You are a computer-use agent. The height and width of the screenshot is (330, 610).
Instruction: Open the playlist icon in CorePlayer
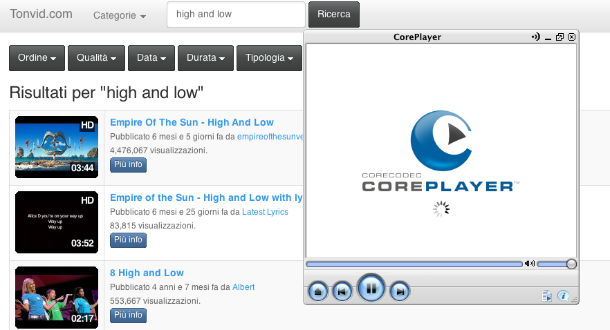click(x=547, y=296)
